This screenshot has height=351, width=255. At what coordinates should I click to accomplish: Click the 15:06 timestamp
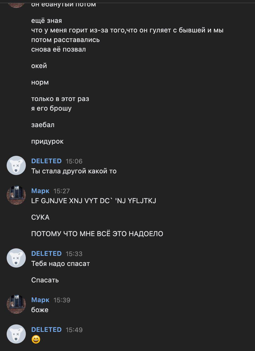tap(74, 161)
